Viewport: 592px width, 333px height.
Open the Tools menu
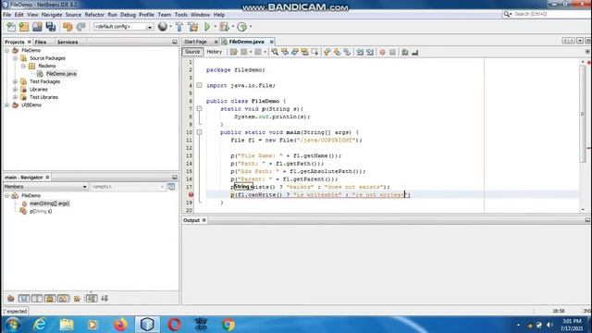pos(181,15)
